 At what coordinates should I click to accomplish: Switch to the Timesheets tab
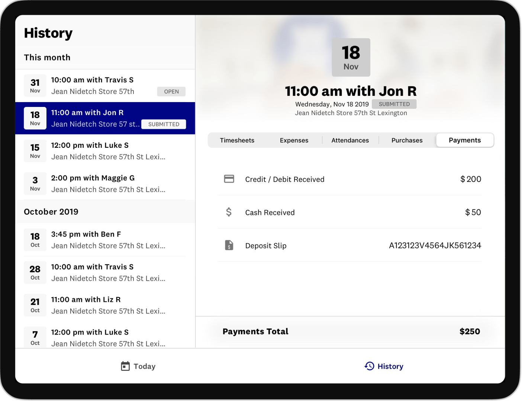pyautogui.click(x=237, y=140)
